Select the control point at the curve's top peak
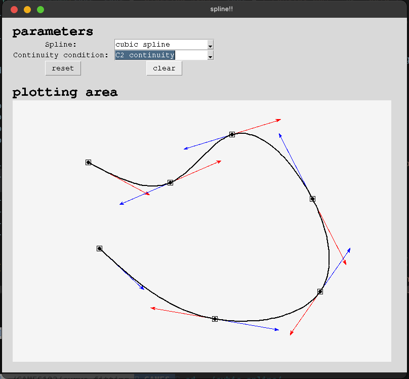409x379 pixels. (x=232, y=134)
